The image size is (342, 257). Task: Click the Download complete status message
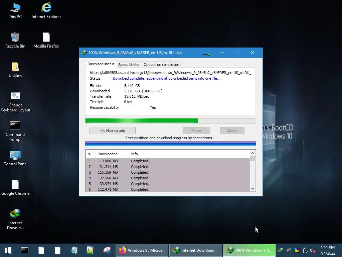coord(167,78)
